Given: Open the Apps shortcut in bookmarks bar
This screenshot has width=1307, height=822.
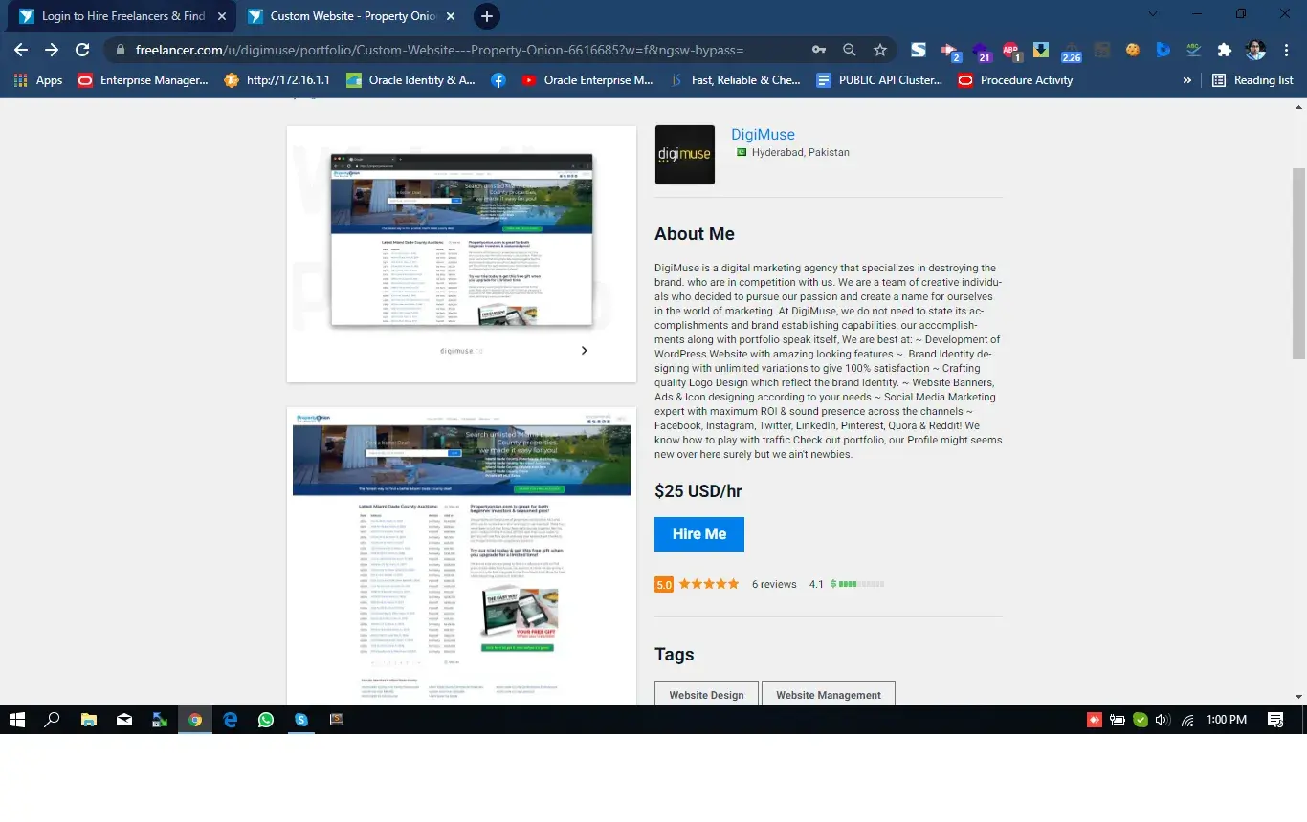Looking at the screenshot, I should click(39, 80).
